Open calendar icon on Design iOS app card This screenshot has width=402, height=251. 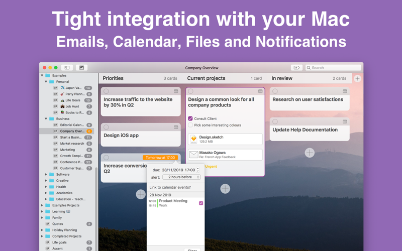(176, 128)
